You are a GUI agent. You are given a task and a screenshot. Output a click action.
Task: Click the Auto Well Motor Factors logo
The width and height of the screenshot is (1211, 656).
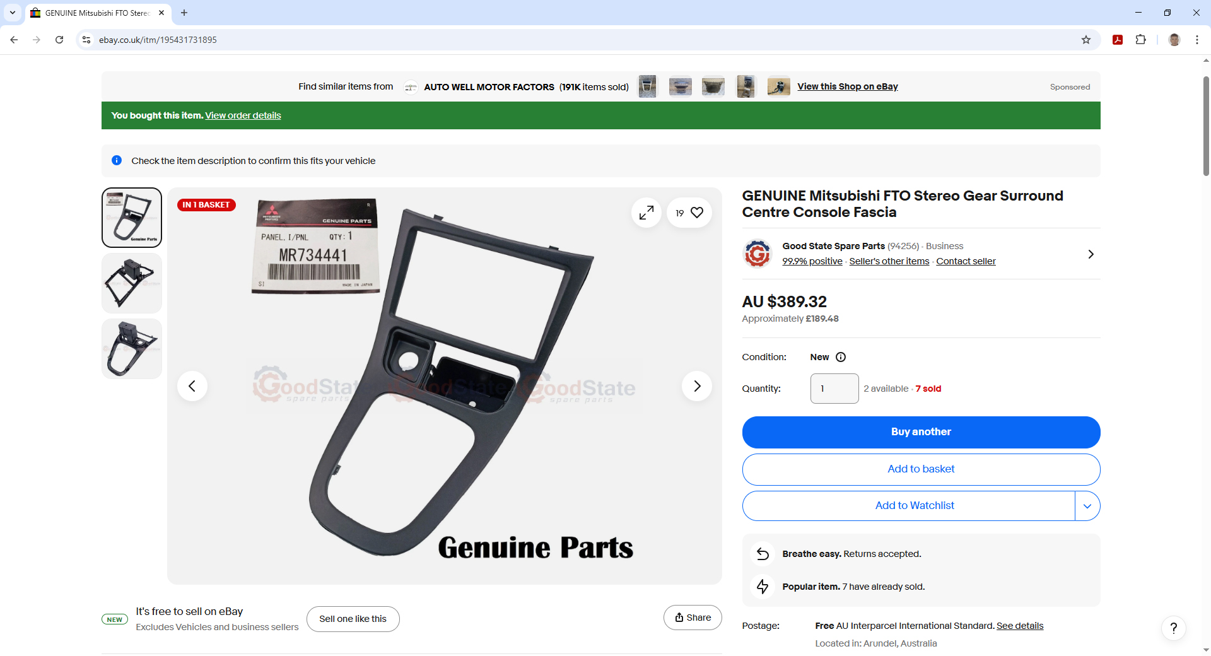411,87
